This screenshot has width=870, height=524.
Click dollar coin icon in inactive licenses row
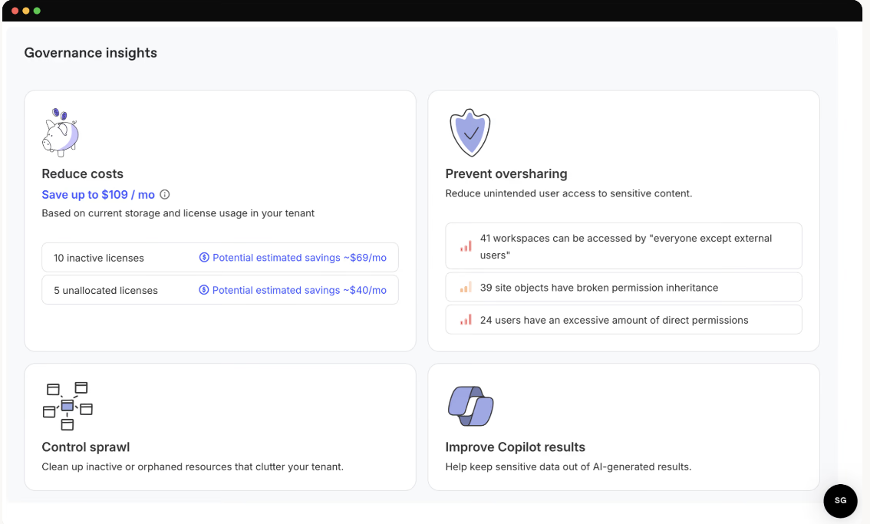204,258
